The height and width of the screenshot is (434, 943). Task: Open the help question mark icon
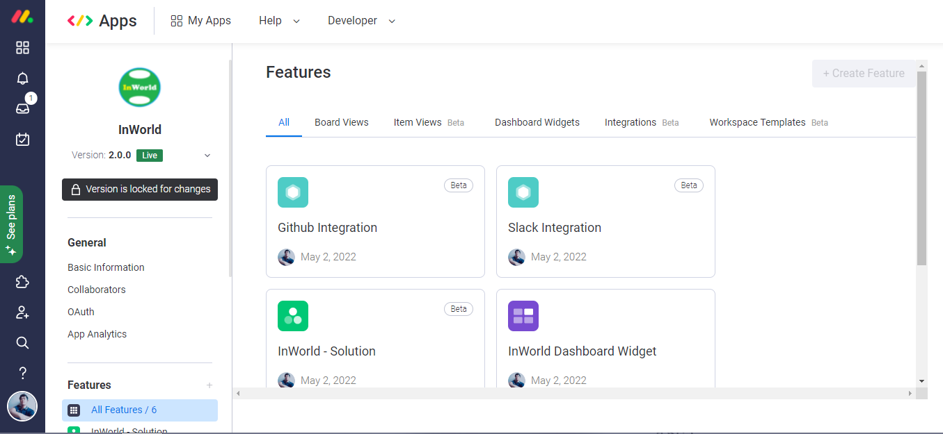22,374
